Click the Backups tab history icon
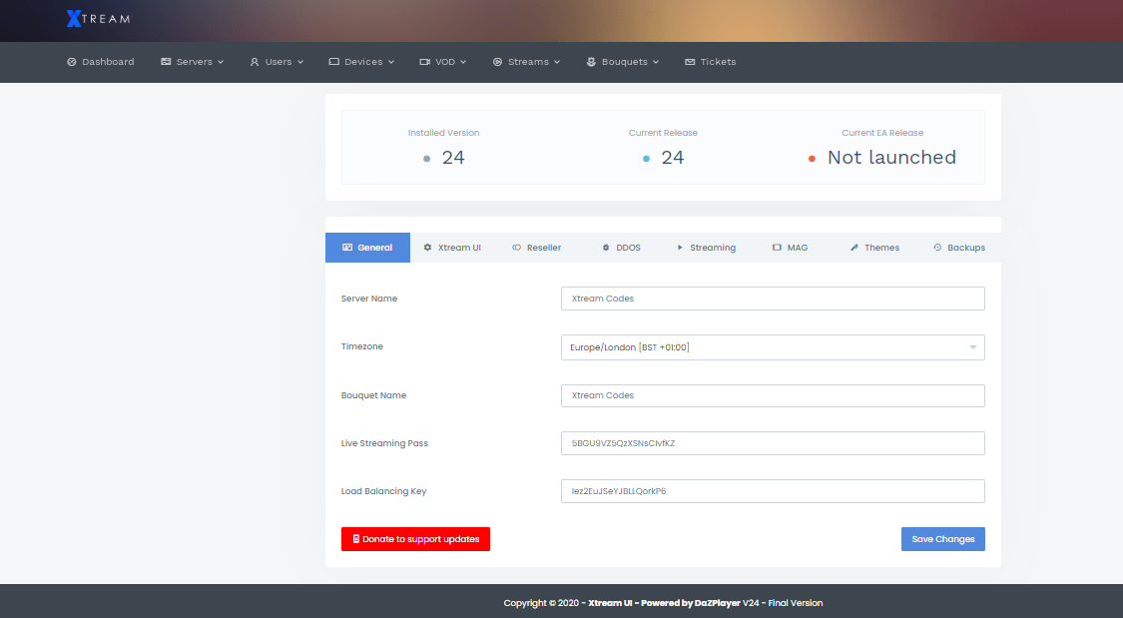Image resolution: width=1123 pixels, height=618 pixels. pyautogui.click(x=937, y=247)
